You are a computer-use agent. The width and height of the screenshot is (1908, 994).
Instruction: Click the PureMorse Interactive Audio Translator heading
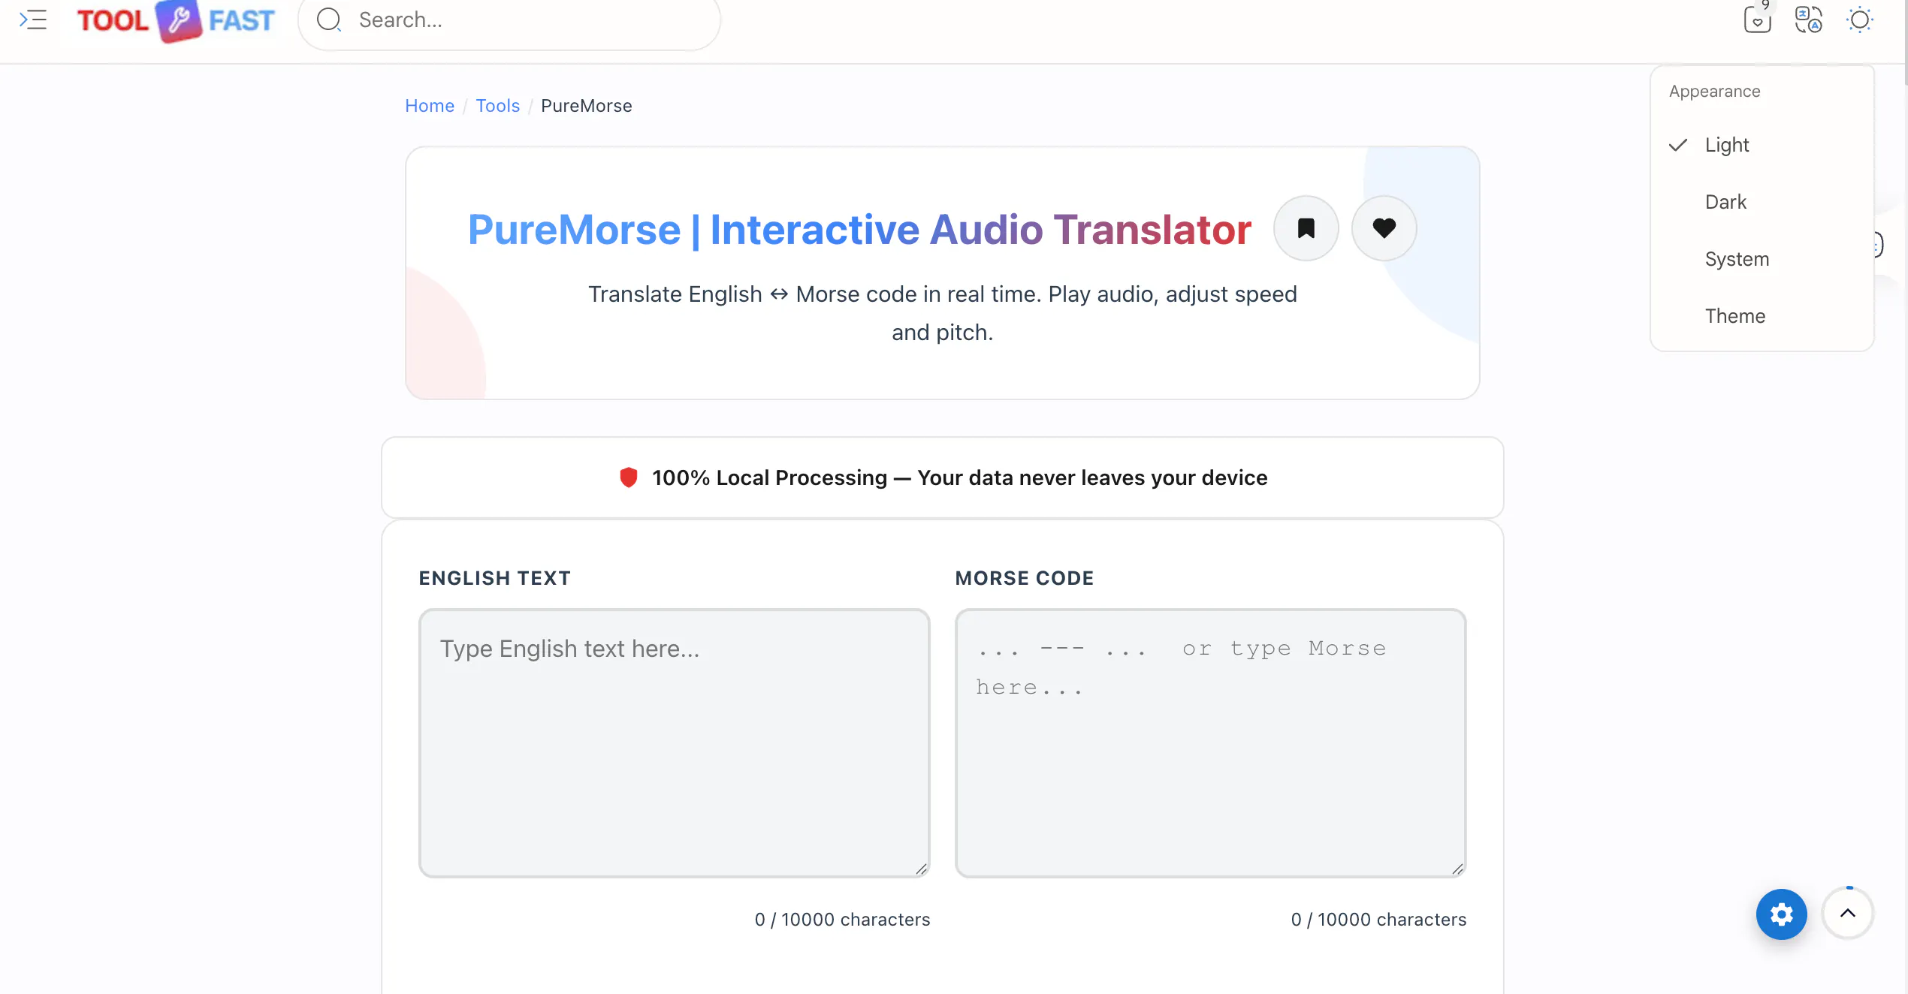click(859, 229)
